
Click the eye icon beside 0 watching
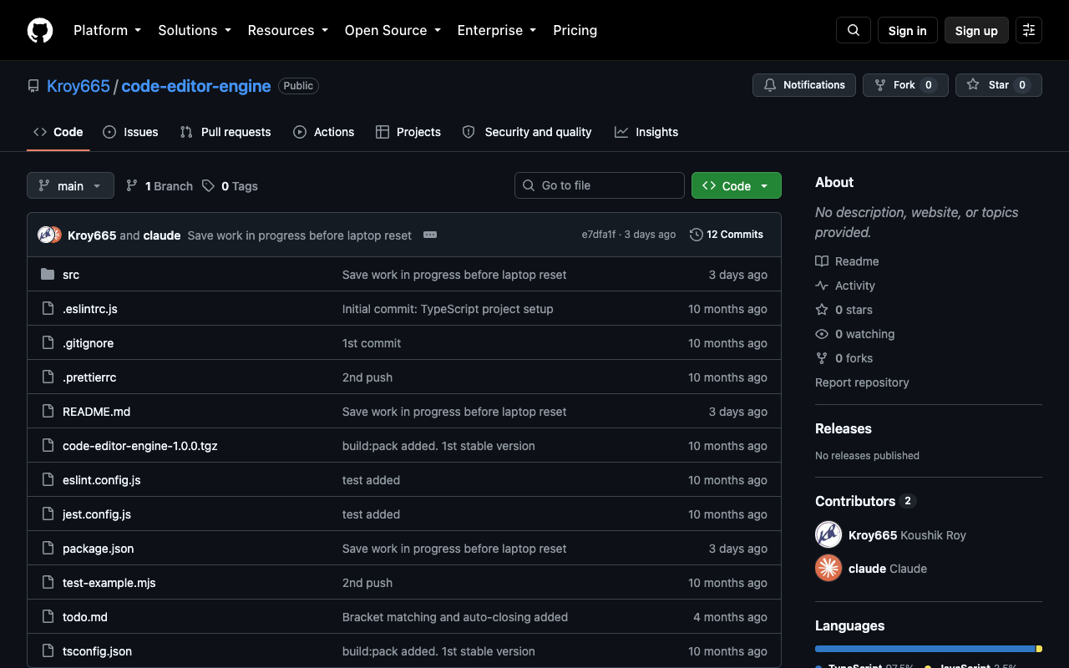click(822, 334)
